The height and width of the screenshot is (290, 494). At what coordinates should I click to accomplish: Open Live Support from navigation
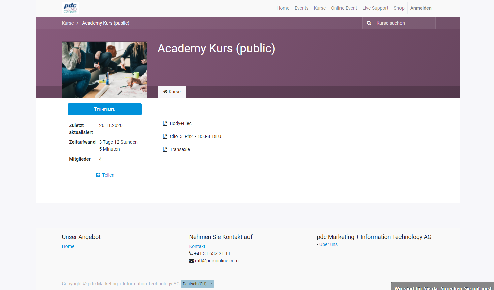point(375,8)
